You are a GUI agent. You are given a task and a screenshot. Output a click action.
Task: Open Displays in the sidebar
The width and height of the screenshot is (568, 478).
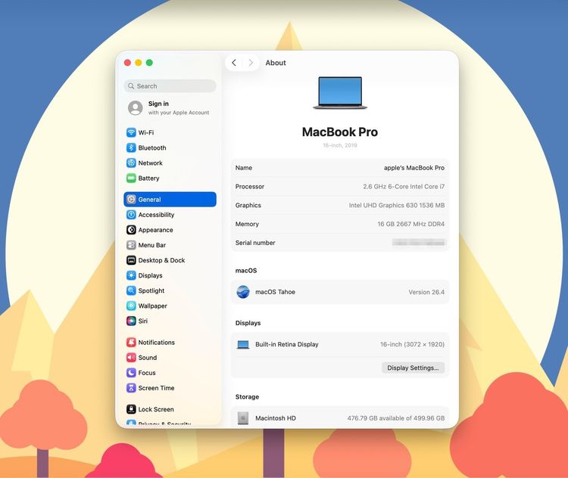[x=170, y=275]
